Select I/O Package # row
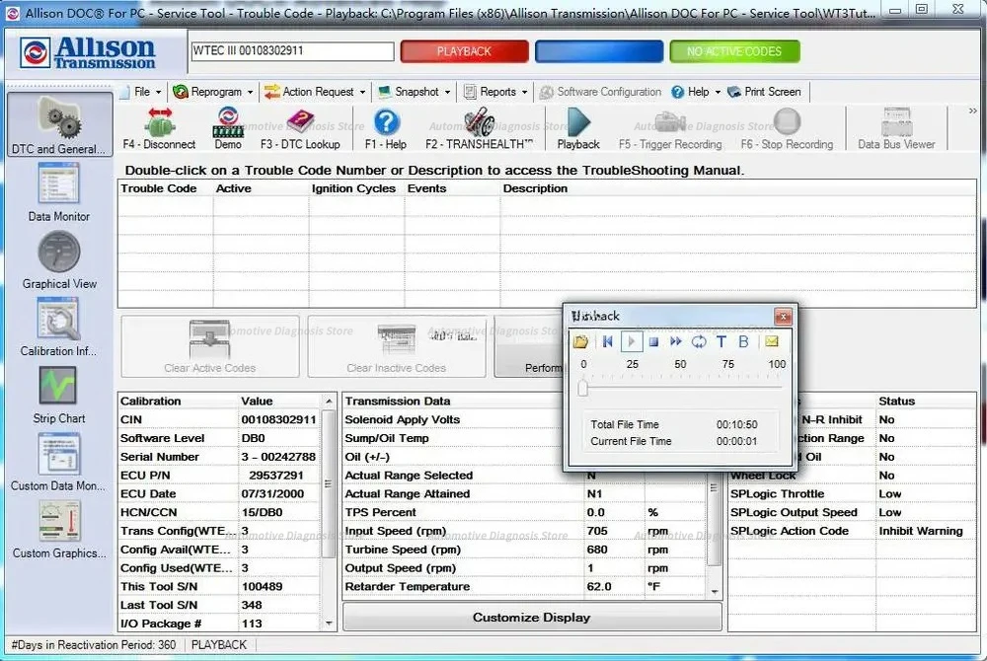987x661 pixels. [x=219, y=624]
